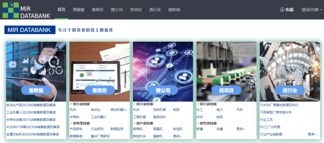Expand 更多+ in 透行业 card
The height and width of the screenshot is (143, 324).
(312, 134)
